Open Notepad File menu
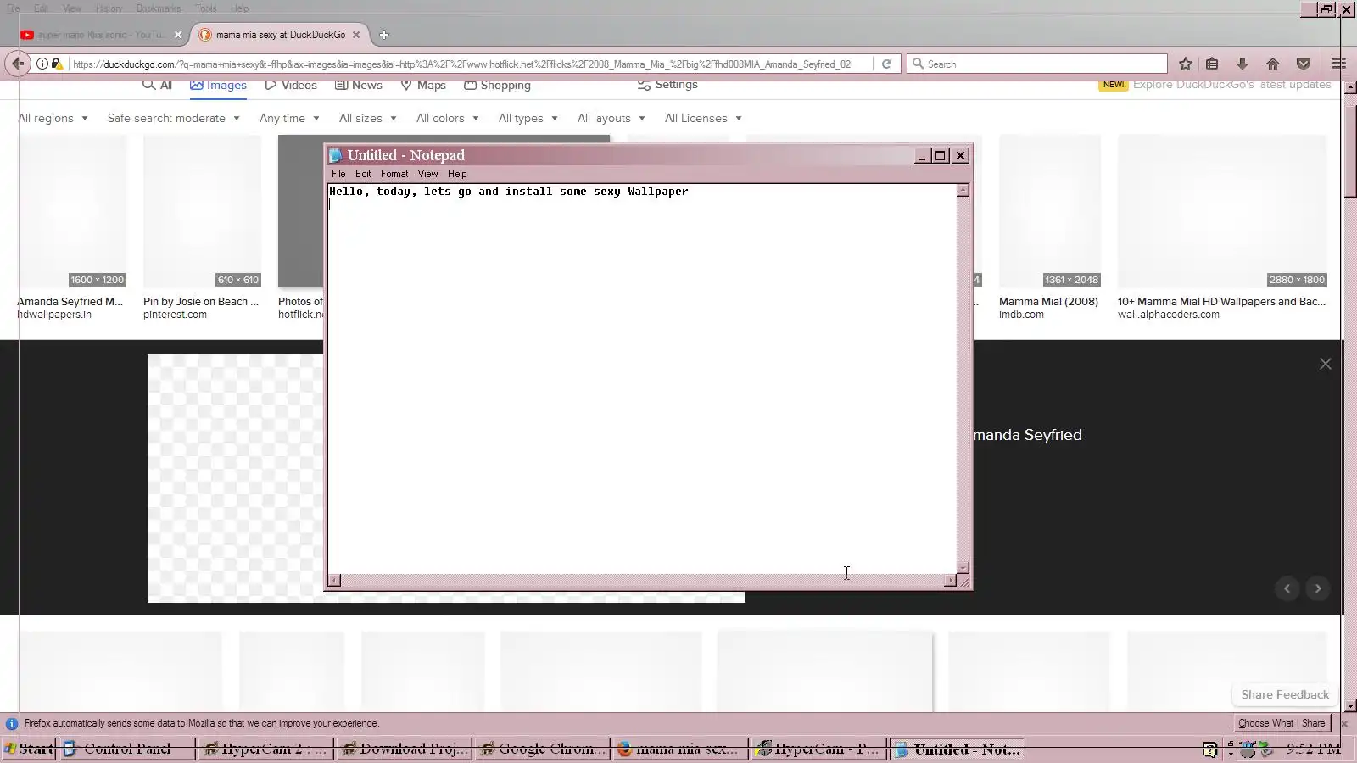The width and height of the screenshot is (1357, 763). pyautogui.click(x=338, y=174)
